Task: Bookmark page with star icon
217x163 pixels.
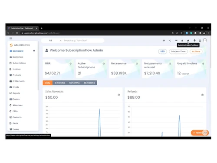Action: pyautogui.click(x=181, y=33)
